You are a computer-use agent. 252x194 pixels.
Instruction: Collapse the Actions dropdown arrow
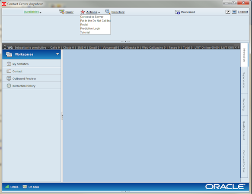(99, 13)
